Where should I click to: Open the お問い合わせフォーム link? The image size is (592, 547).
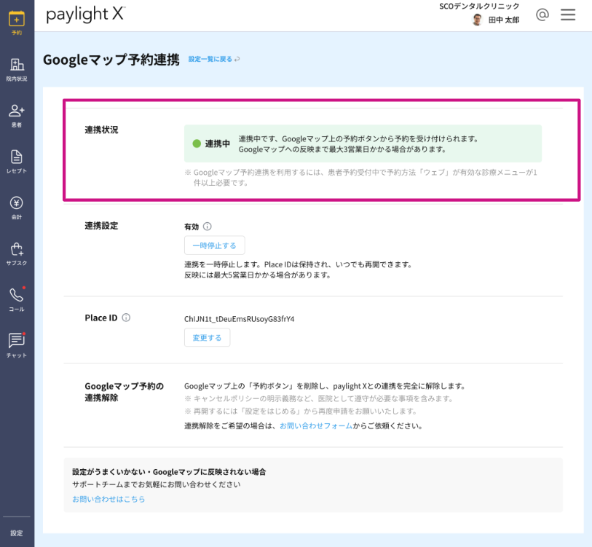[316, 426]
